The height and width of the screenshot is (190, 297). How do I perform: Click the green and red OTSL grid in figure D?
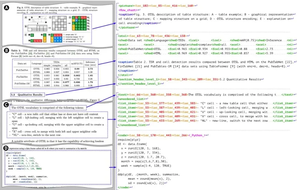(x=79, y=23)
